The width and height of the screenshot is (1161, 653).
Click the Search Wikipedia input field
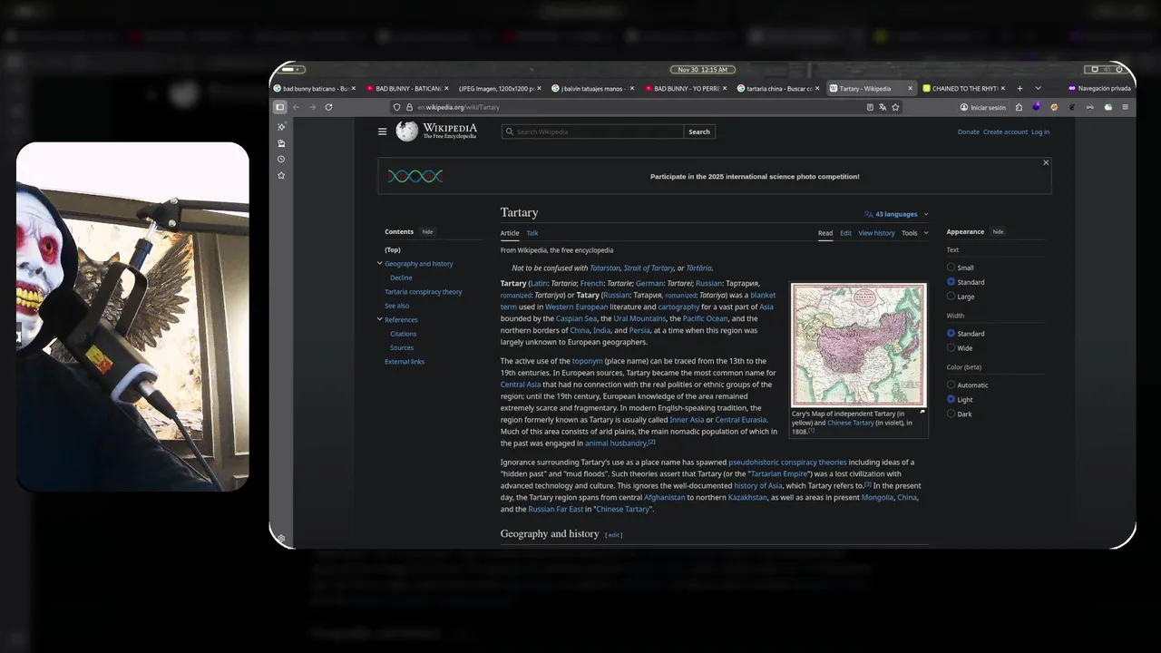click(x=592, y=132)
